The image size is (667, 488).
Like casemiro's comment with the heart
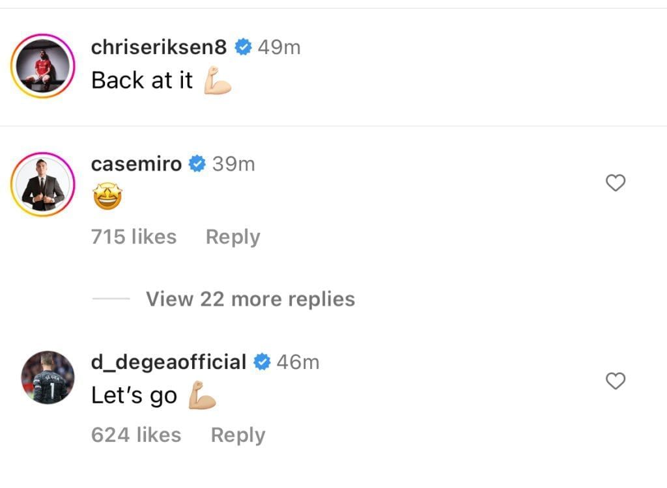coord(615,183)
